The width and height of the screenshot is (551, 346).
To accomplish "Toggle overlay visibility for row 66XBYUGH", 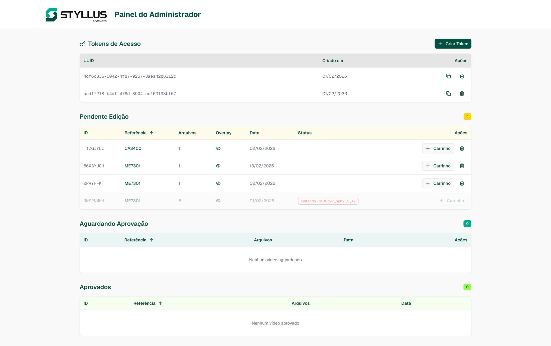I will click(218, 166).
